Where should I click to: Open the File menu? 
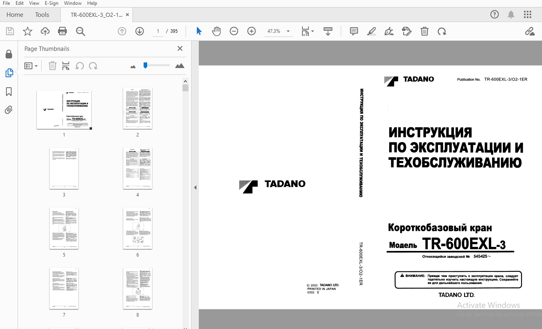click(x=6, y=3)
